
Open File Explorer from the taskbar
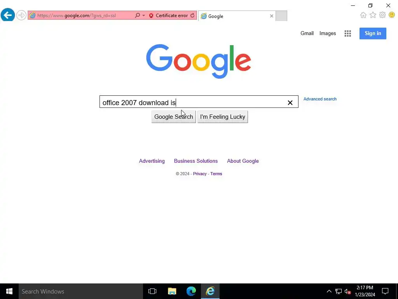point(172,291)
